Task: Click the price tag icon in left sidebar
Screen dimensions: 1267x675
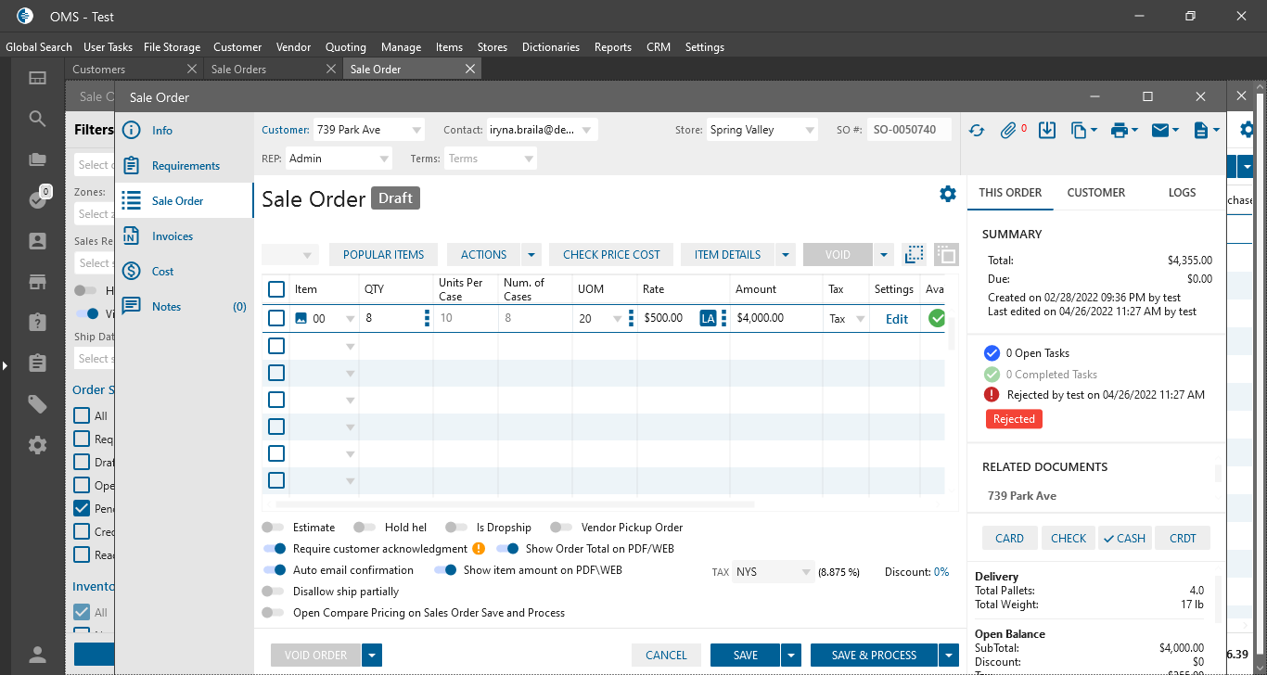Action: (x=37, y=403)
